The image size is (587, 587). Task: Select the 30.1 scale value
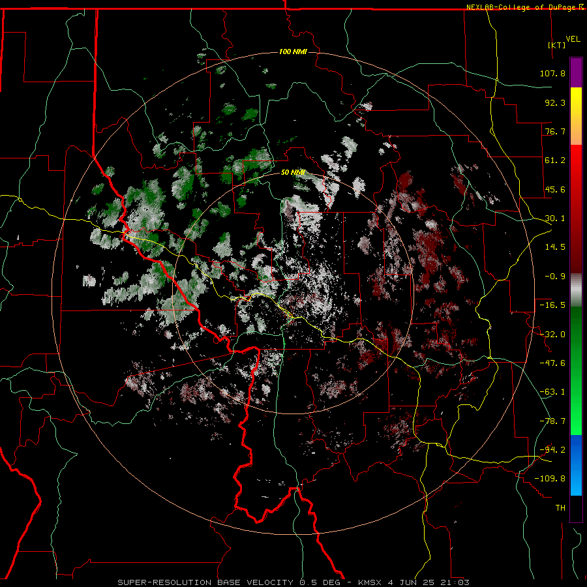[x=555, y=218]
